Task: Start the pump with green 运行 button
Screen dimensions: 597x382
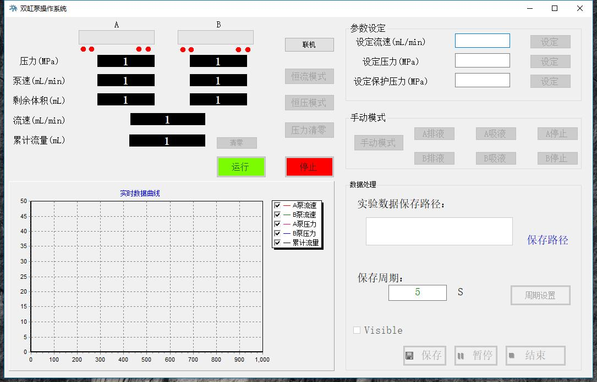Action: 241,167
